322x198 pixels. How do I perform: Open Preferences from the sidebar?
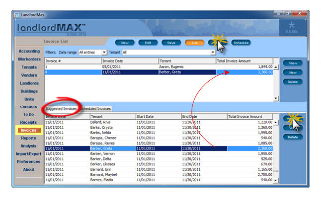(28, 161)
